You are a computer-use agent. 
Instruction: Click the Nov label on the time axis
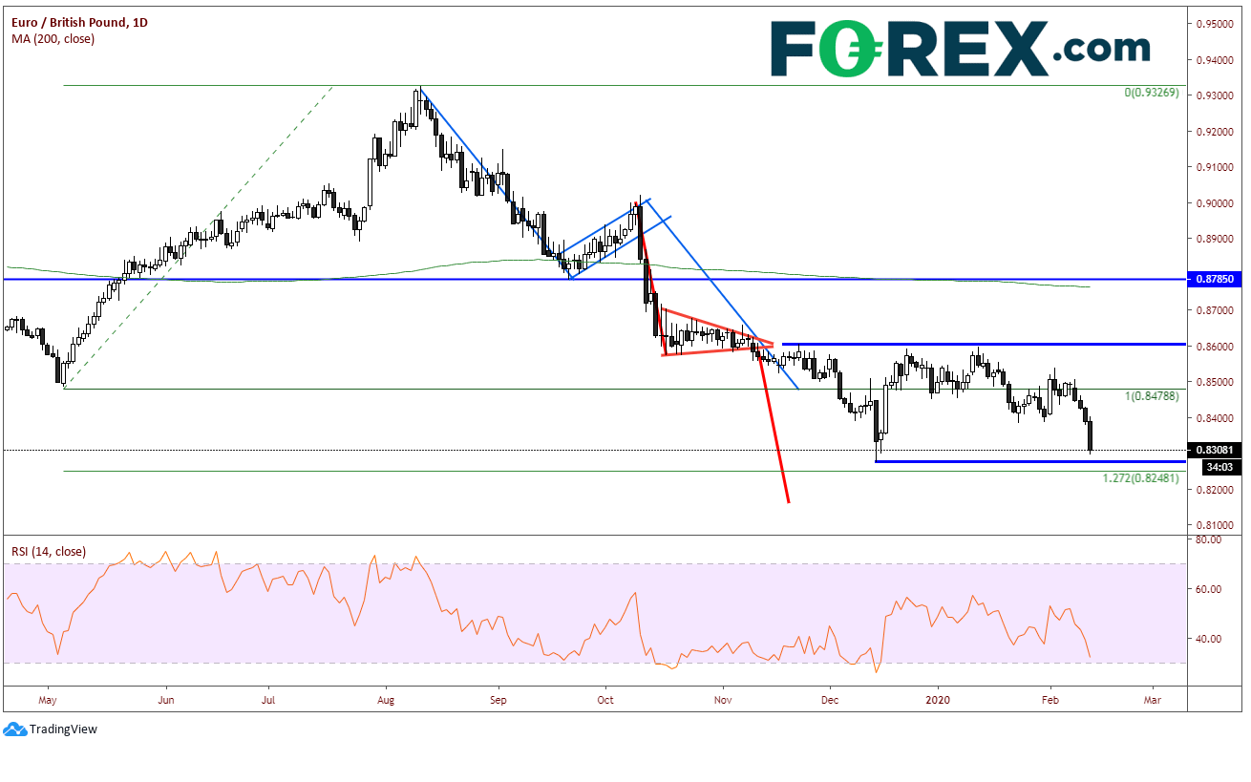723,699
